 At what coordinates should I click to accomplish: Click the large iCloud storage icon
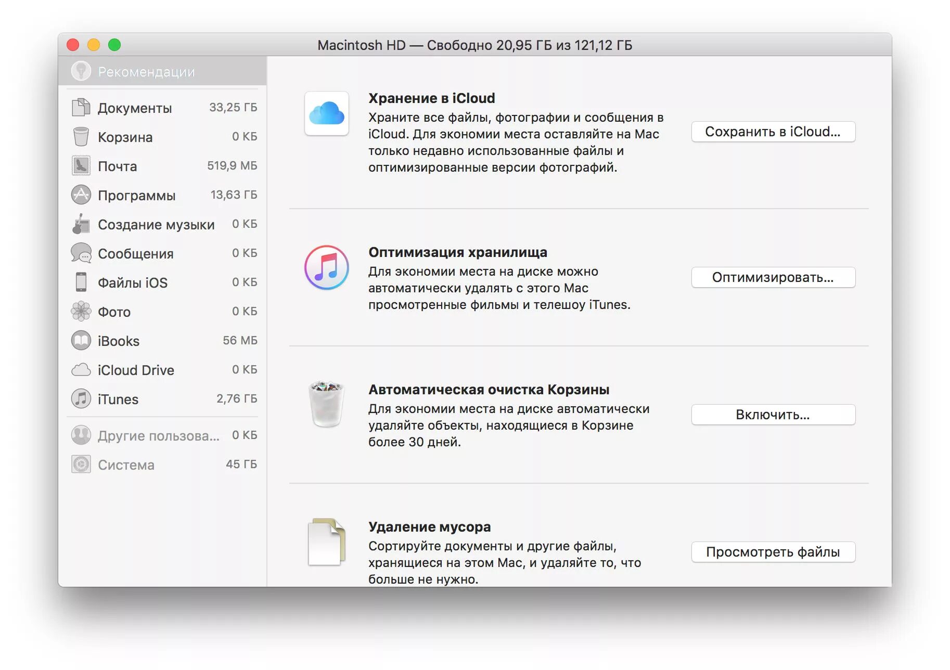click(327, 113)
